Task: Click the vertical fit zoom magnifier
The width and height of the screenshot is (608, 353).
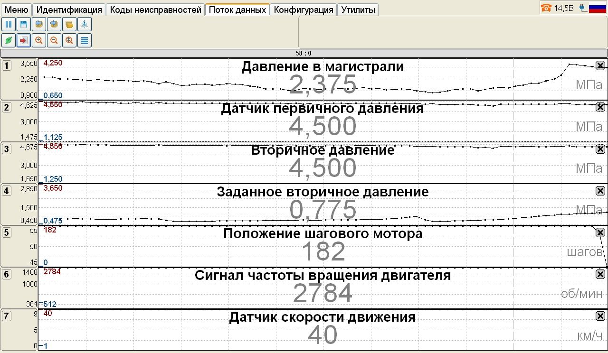Action: 69,40
